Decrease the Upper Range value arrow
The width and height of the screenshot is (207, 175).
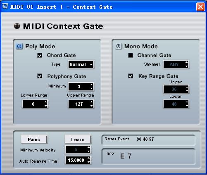coord(92,106)
